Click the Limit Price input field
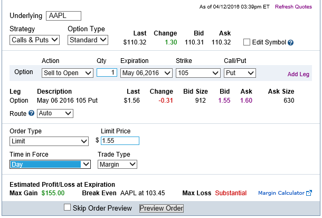Screen dimensions: 322x218 tap(120, 141)
